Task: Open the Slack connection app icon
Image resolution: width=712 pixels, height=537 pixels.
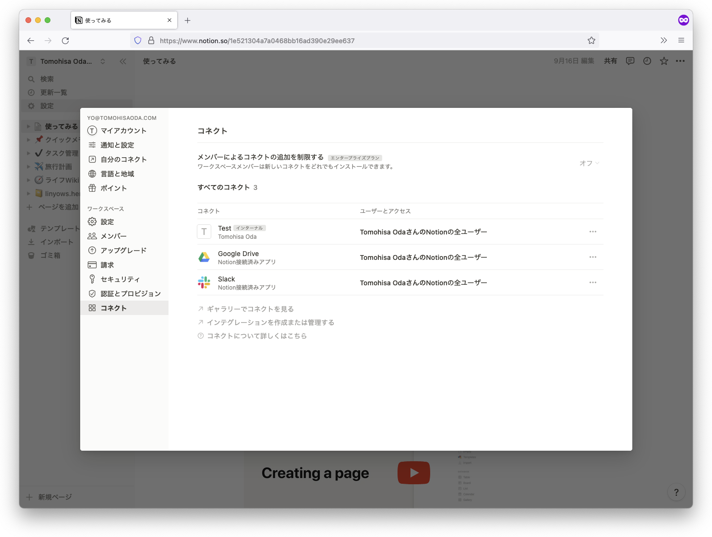Action: tap(204, 282)
